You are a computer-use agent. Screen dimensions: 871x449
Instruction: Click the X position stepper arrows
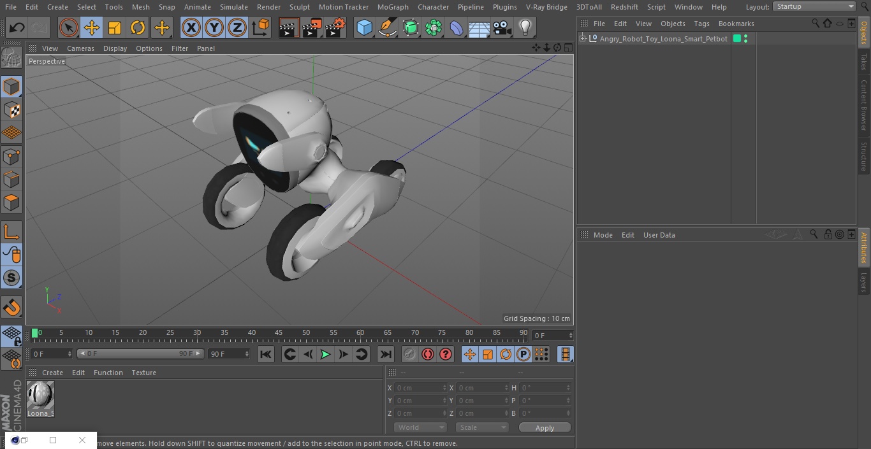click(x=444, y=388)
